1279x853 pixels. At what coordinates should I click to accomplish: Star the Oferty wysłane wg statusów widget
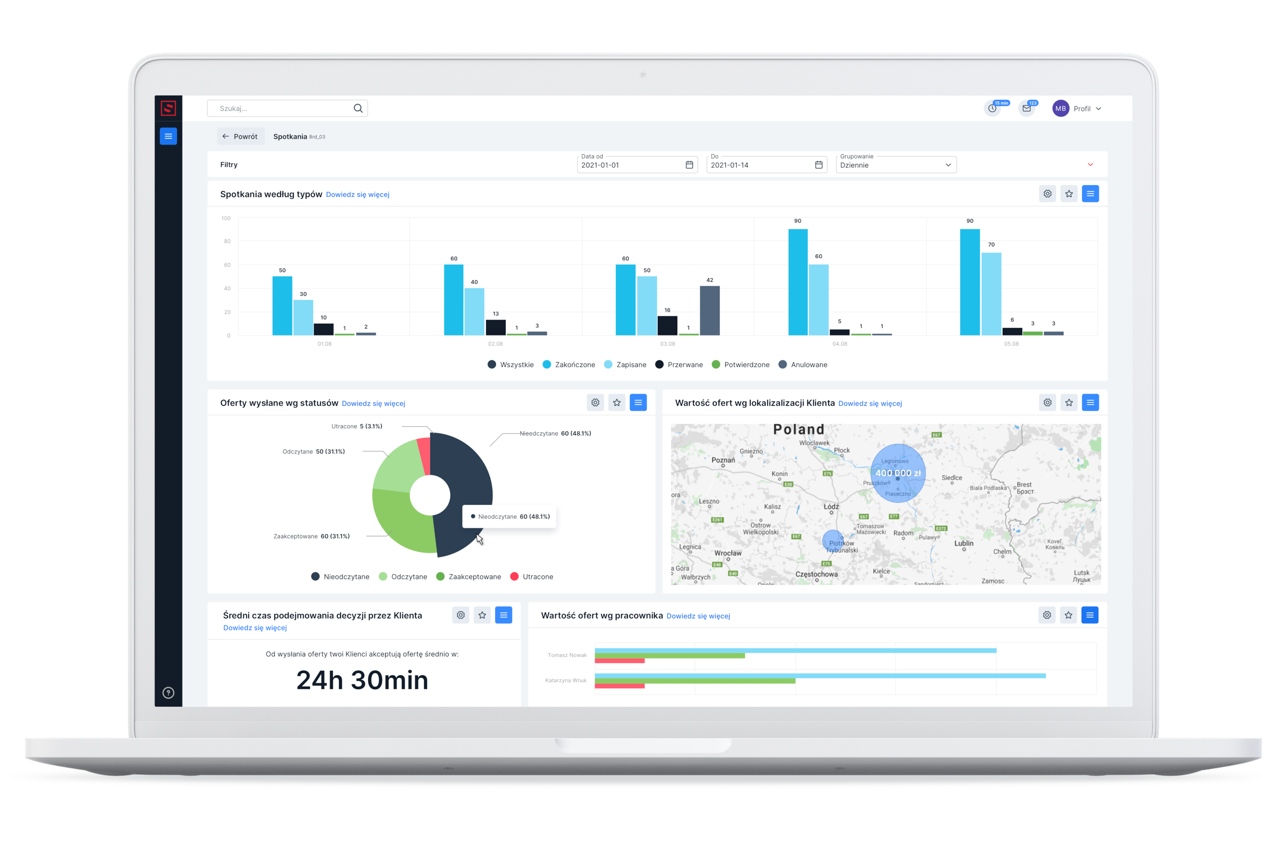pos(616,402)
